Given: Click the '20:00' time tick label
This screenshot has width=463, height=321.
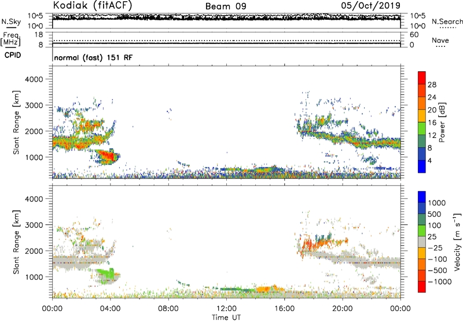Looking at the screenshot, I should [342, 309].
